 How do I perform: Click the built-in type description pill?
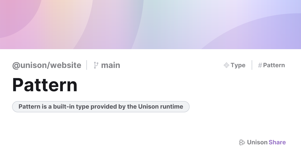[101, 107]
